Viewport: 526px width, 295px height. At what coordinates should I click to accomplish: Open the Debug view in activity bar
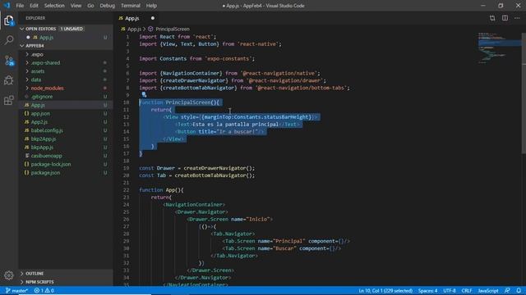pyautogui.click(x=9, y=80)
